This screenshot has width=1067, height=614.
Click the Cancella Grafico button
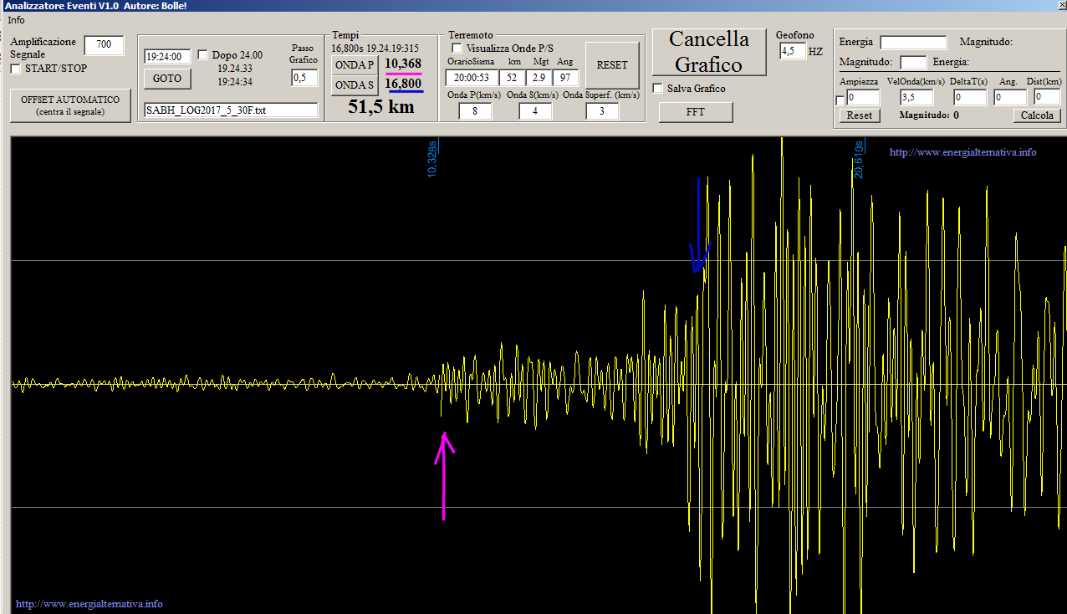709,51
